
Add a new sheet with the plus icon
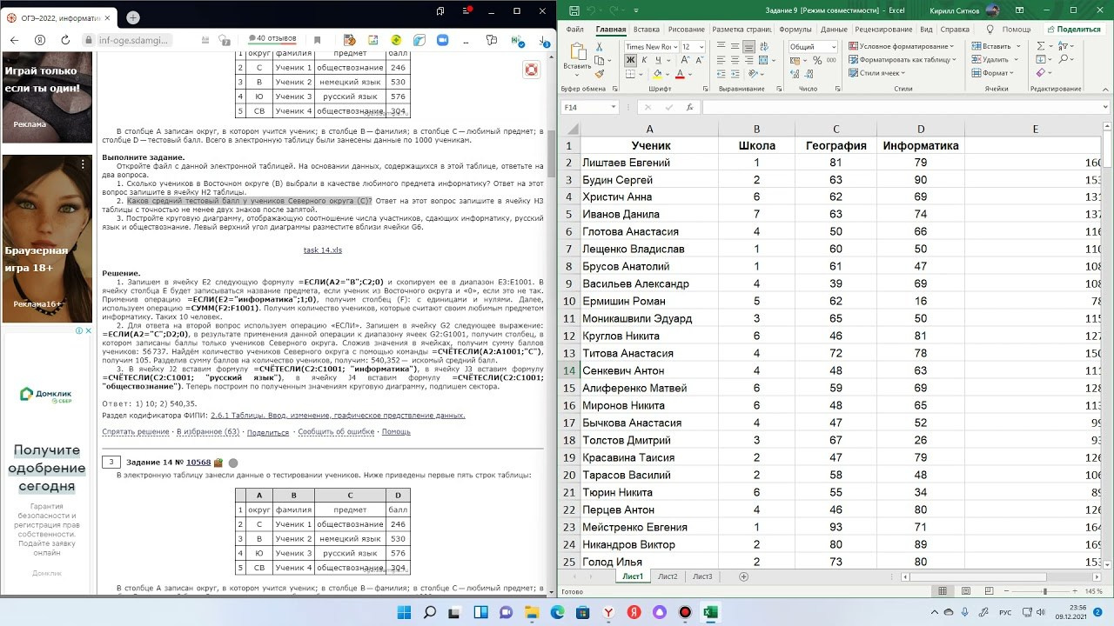[743, 576]
